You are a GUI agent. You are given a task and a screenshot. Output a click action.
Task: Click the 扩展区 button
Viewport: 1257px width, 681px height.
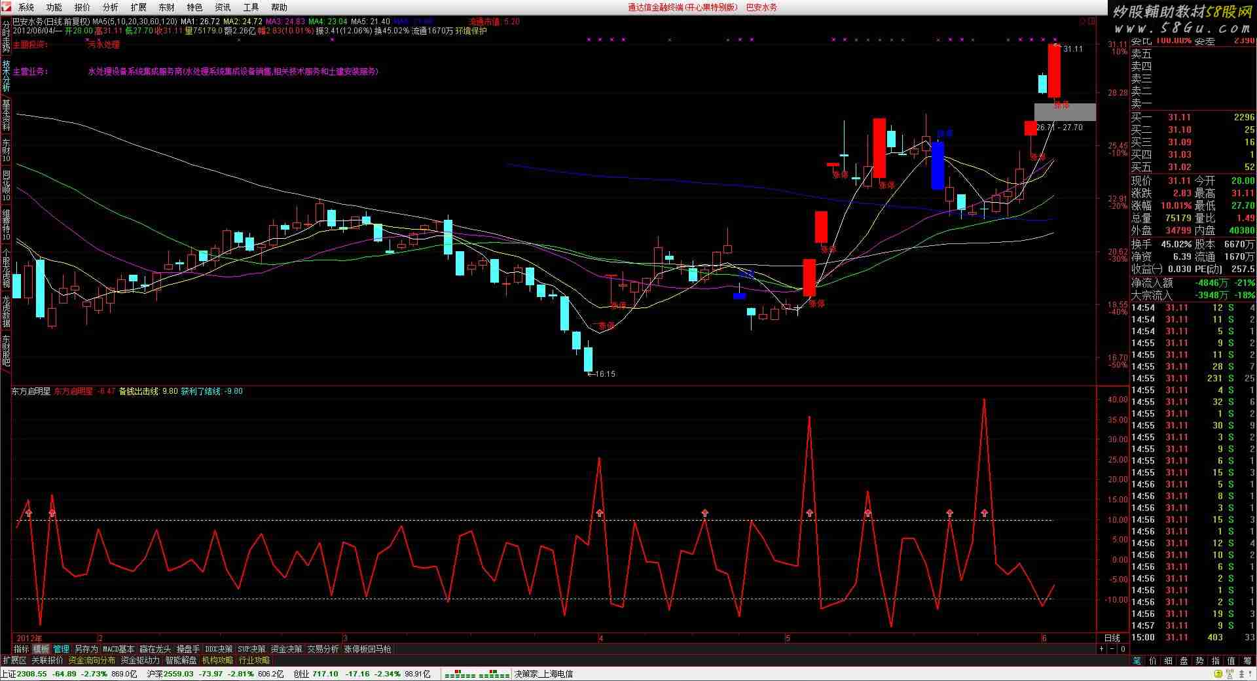[x=14, y=661]
